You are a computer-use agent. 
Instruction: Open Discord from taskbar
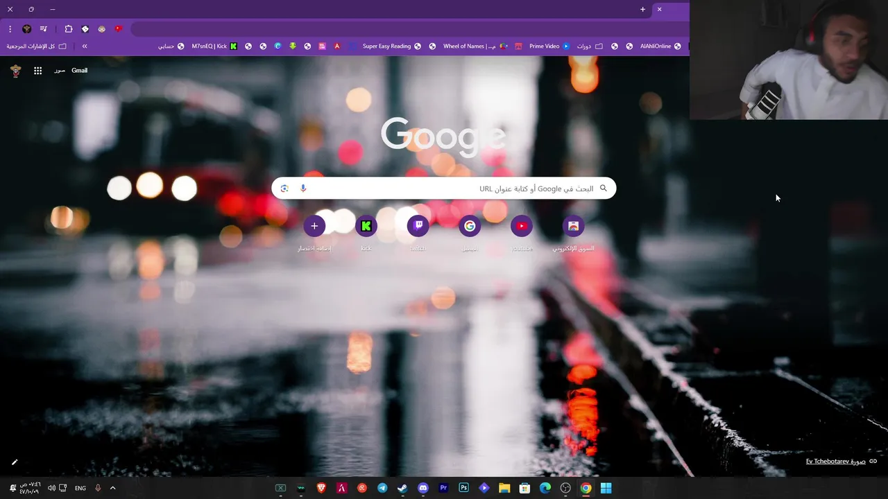(423, 488)
